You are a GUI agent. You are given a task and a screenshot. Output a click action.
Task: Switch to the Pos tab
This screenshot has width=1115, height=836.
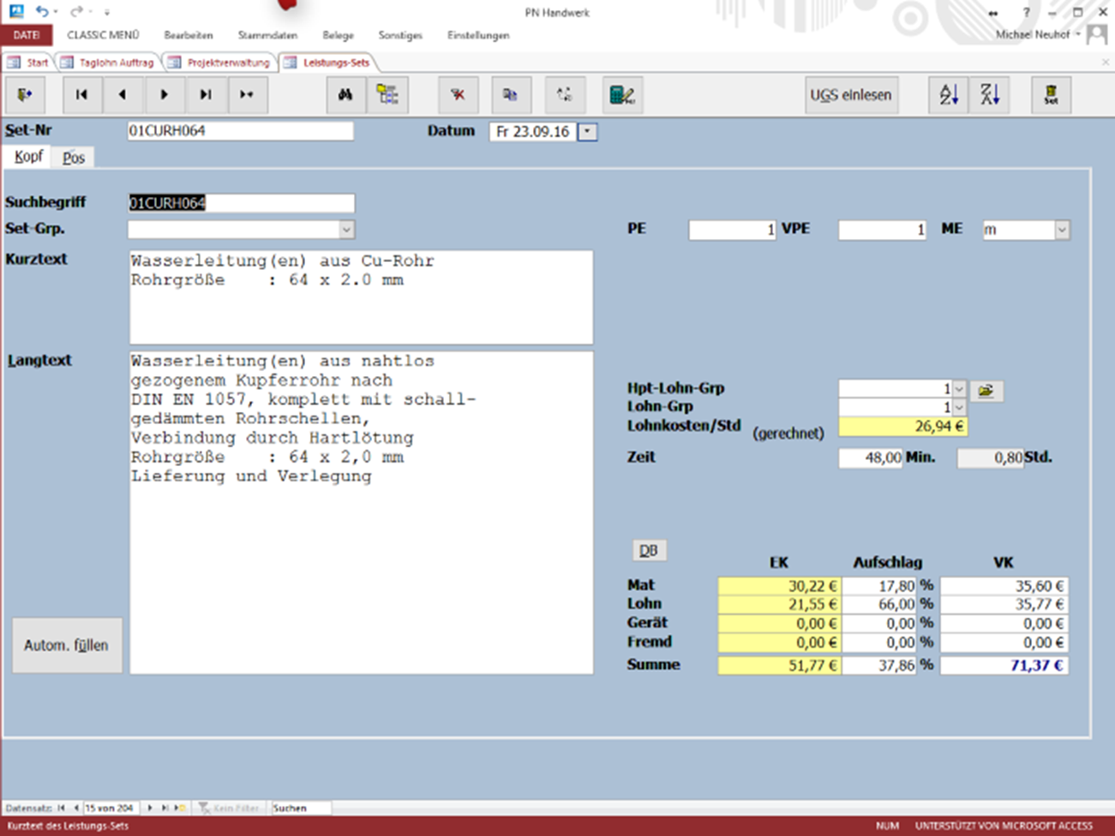pyautogui.click(x=74, y=158)
